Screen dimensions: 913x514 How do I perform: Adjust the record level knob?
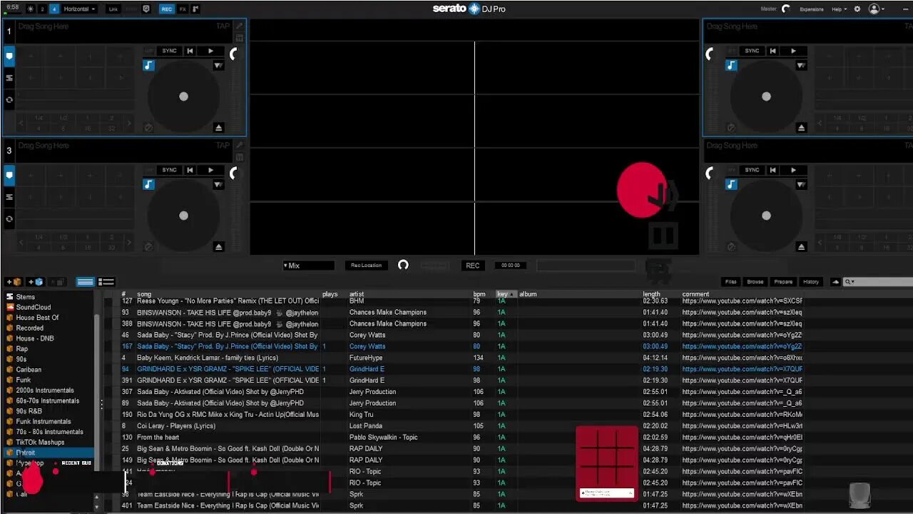pyautogui.click(x=403, y=265)
